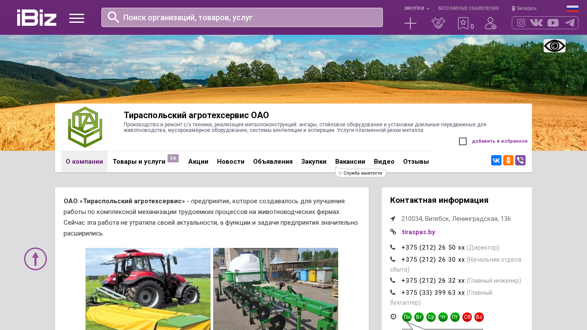587x330 pixels.
Task: Share company page via Viber
Action: tap(520, 160)
